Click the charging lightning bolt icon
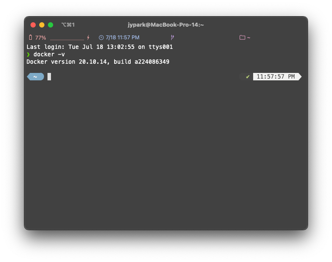The image size is (332, 262). pyautogui.click(x=88, y=38)
